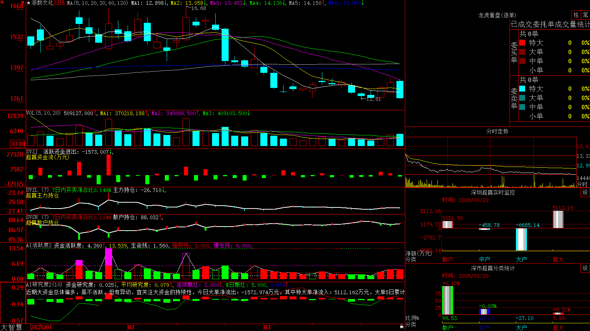Switch the order view to 柱 mode

(x=576, y=15)
